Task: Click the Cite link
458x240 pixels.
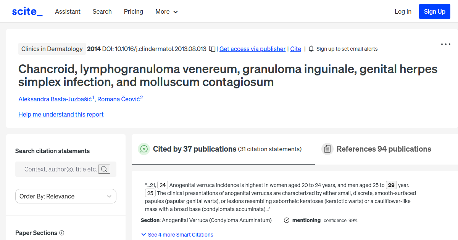Action: 295,49
